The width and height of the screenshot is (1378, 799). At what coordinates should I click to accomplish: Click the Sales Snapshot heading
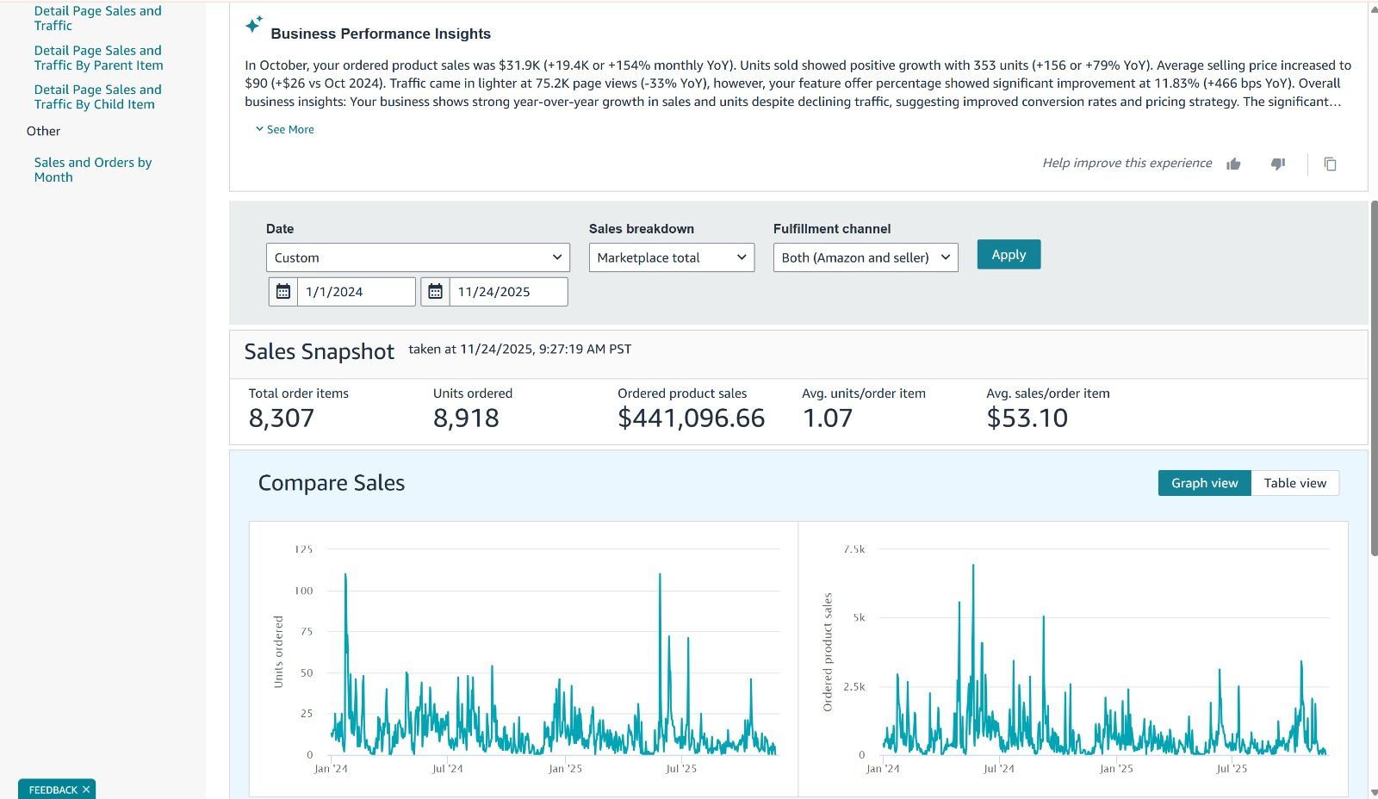pyautogui.click(x=319, y=351)
